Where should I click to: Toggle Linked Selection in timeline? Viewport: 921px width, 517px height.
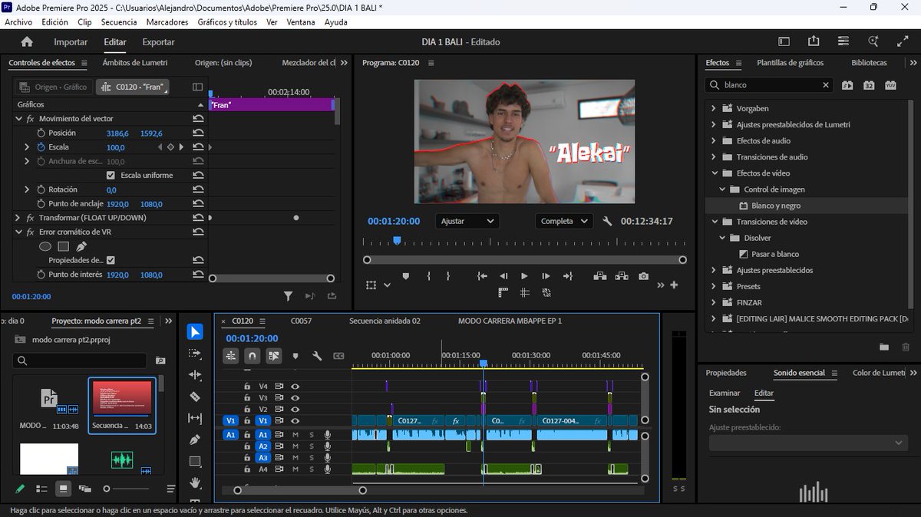click(x=274, y=356)
